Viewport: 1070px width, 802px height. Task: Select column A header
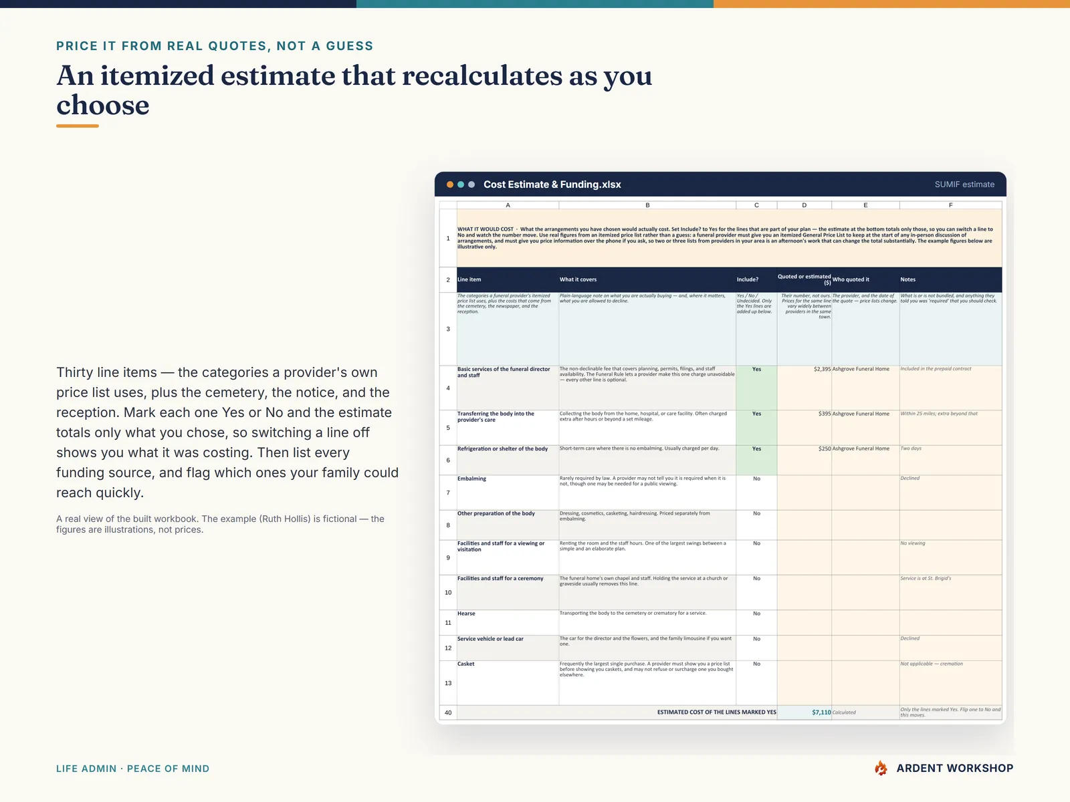[508, 205]
